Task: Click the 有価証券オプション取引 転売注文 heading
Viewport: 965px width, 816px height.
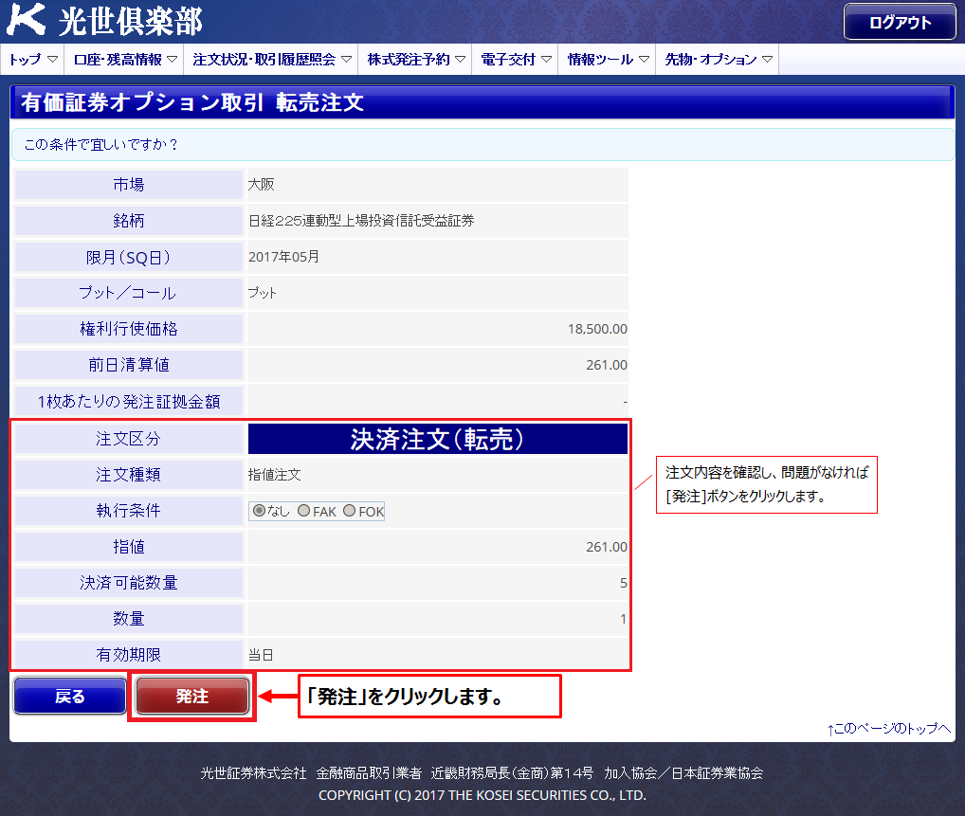Action: click(x=192, y=102)
